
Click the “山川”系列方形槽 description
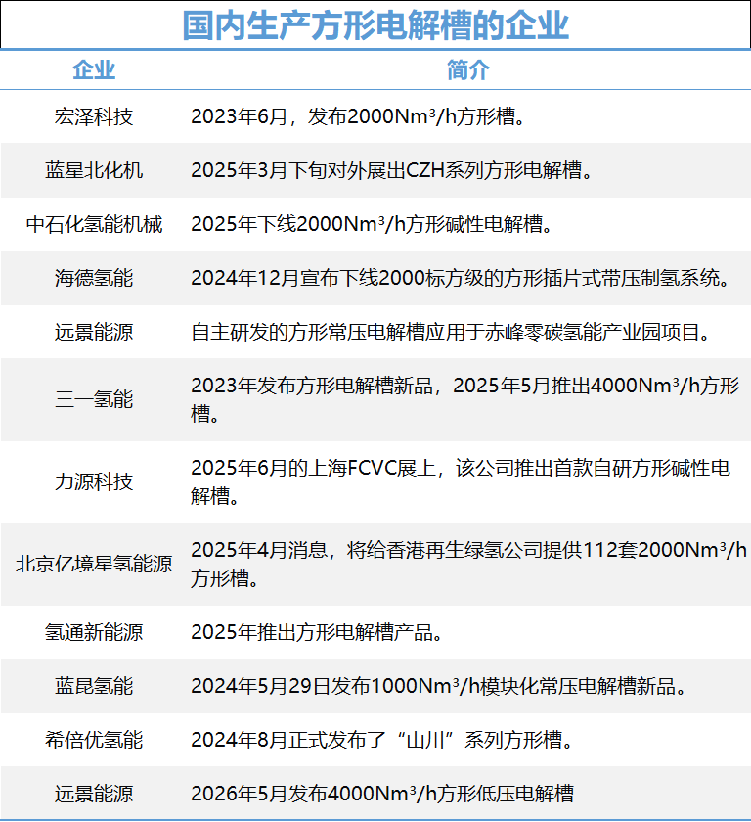click(x=382, y=740)
